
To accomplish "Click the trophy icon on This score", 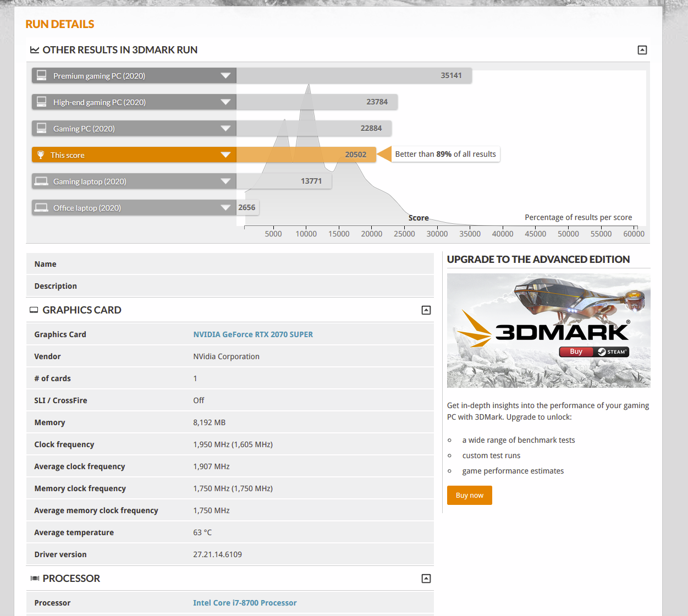I will point(41,155).
